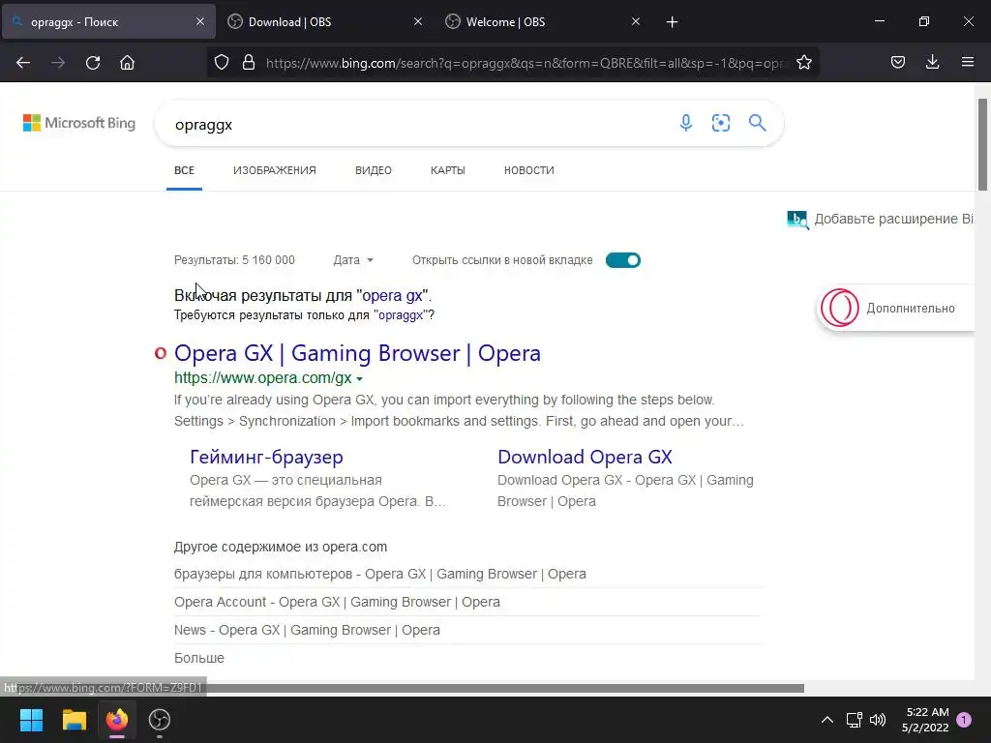Screen dimensions: 991x743
Task: Select the 'ИЗОБРАЖЕНИЯ' search category
Action: coord(274,170)
